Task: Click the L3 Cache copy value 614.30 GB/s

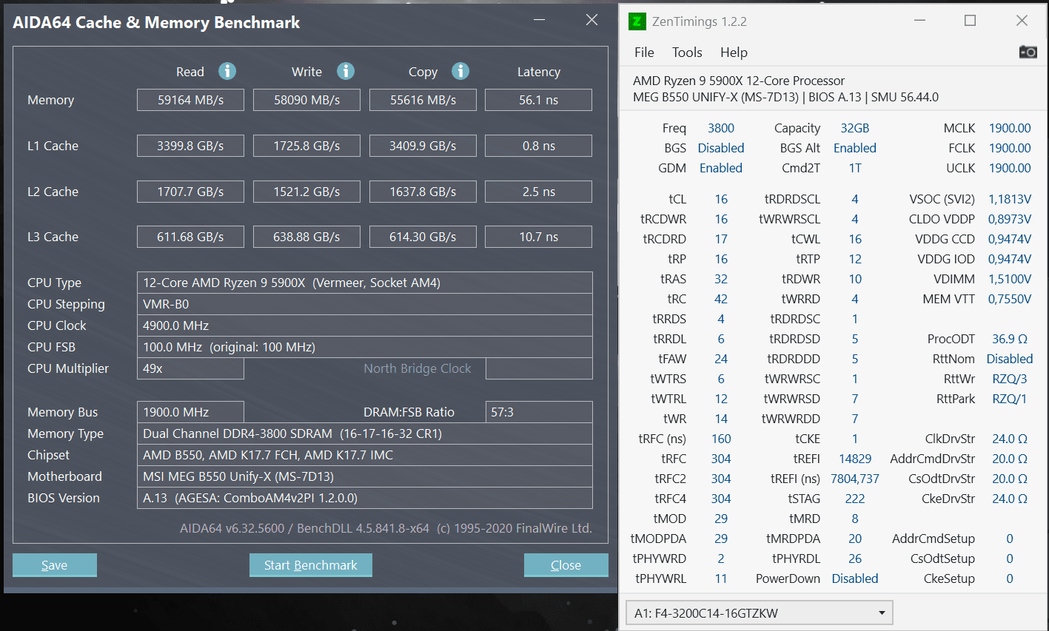Action: coord(423,237)
